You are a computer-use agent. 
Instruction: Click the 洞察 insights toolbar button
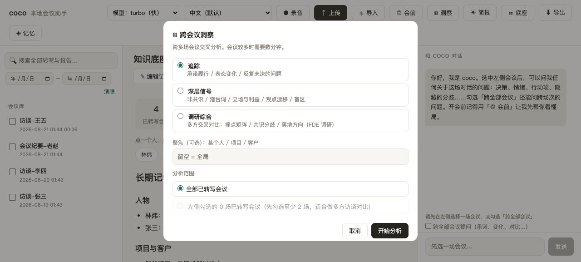point(443,13)
